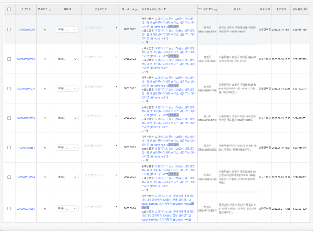Image resolution: width=313 pixels, height=231 pixels.
Task: Check the row checkbox for order 30100007025059
Action: tap(9, 118)
